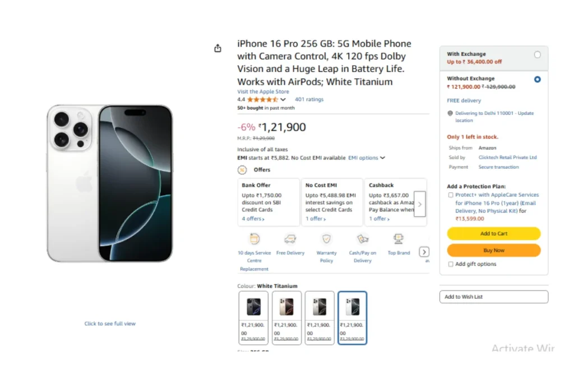574x383 pixels.
Task: Click the 10 days Replacement icon
Action: (x=254, y=238)
